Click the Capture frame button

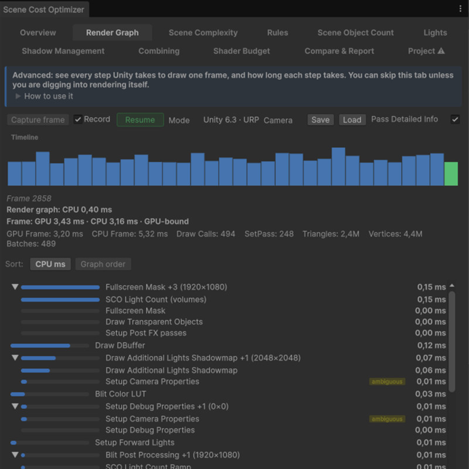point(38,120)
